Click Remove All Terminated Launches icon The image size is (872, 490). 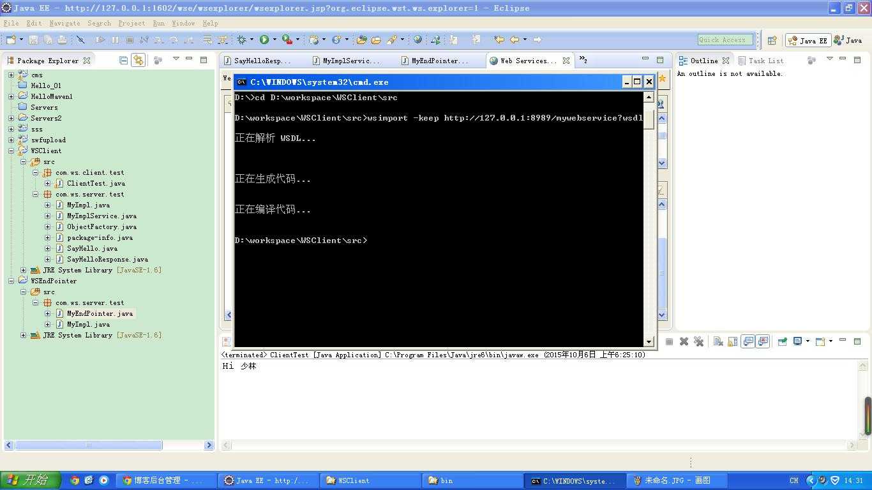tap(698, 341)
